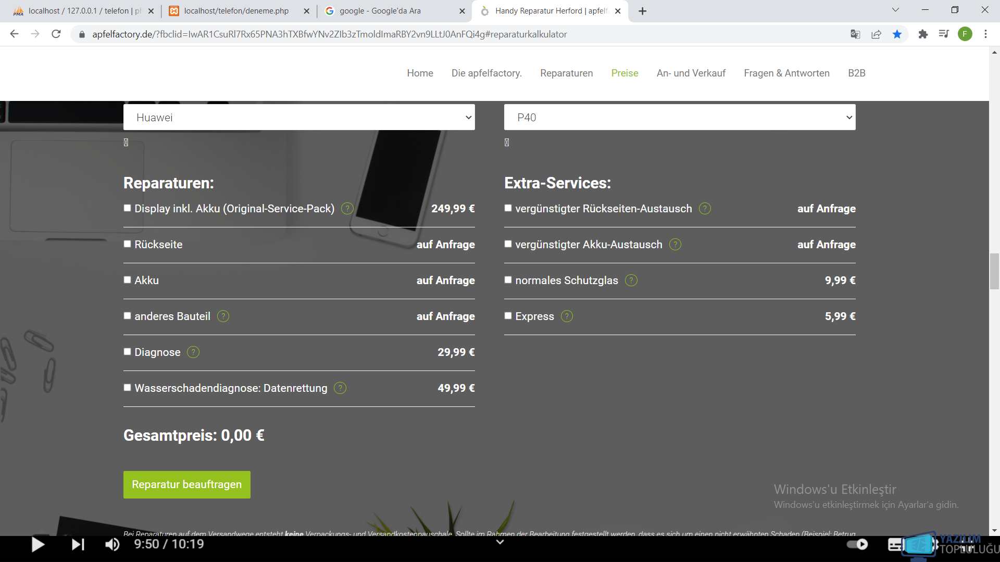This screenshot has height=562, width=1000.
Task: Open the P40 model dropdown
Action: coord(680,117)
